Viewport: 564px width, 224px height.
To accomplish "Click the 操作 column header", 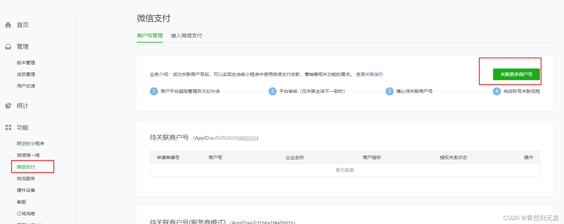I will click(529, 157).
